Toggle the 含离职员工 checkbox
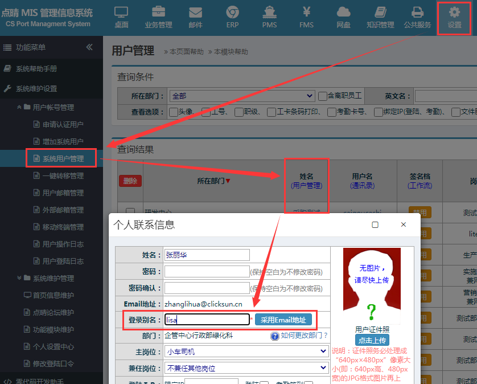Image resolution: width=477 pixels, height=384 pixels. click(x=323, y=96)
